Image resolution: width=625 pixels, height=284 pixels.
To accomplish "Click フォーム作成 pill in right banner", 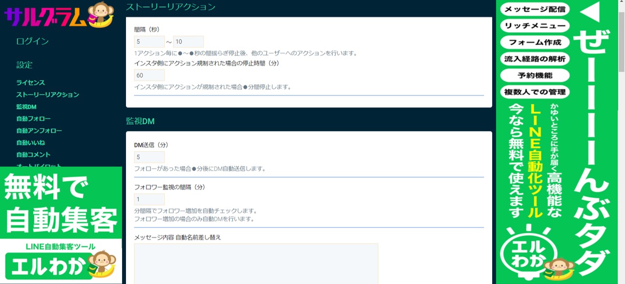I will click(535, 42).
